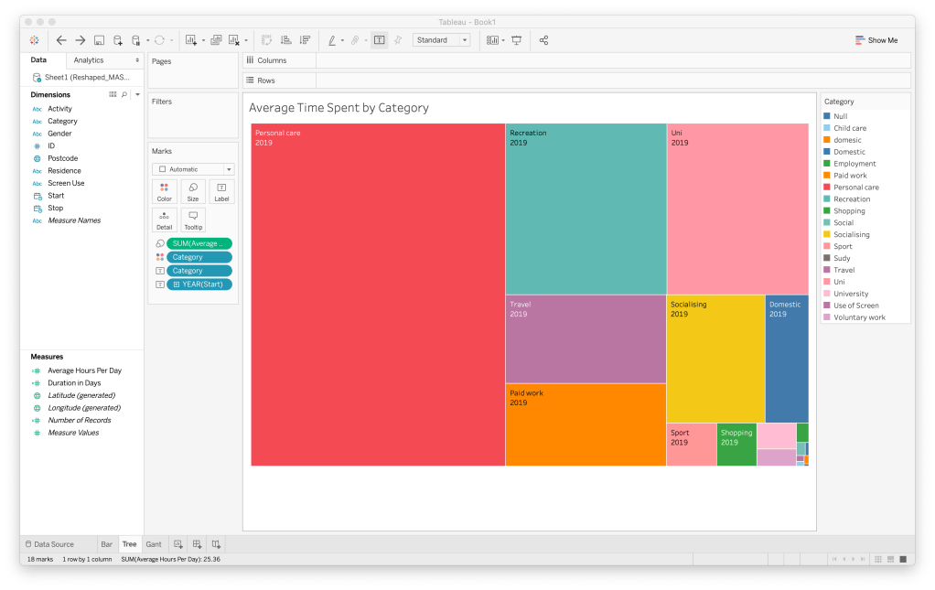Toggle view data as grid in Dimensions
The height and width of the screenshot is (590, 935).
[x=113, y=94]
